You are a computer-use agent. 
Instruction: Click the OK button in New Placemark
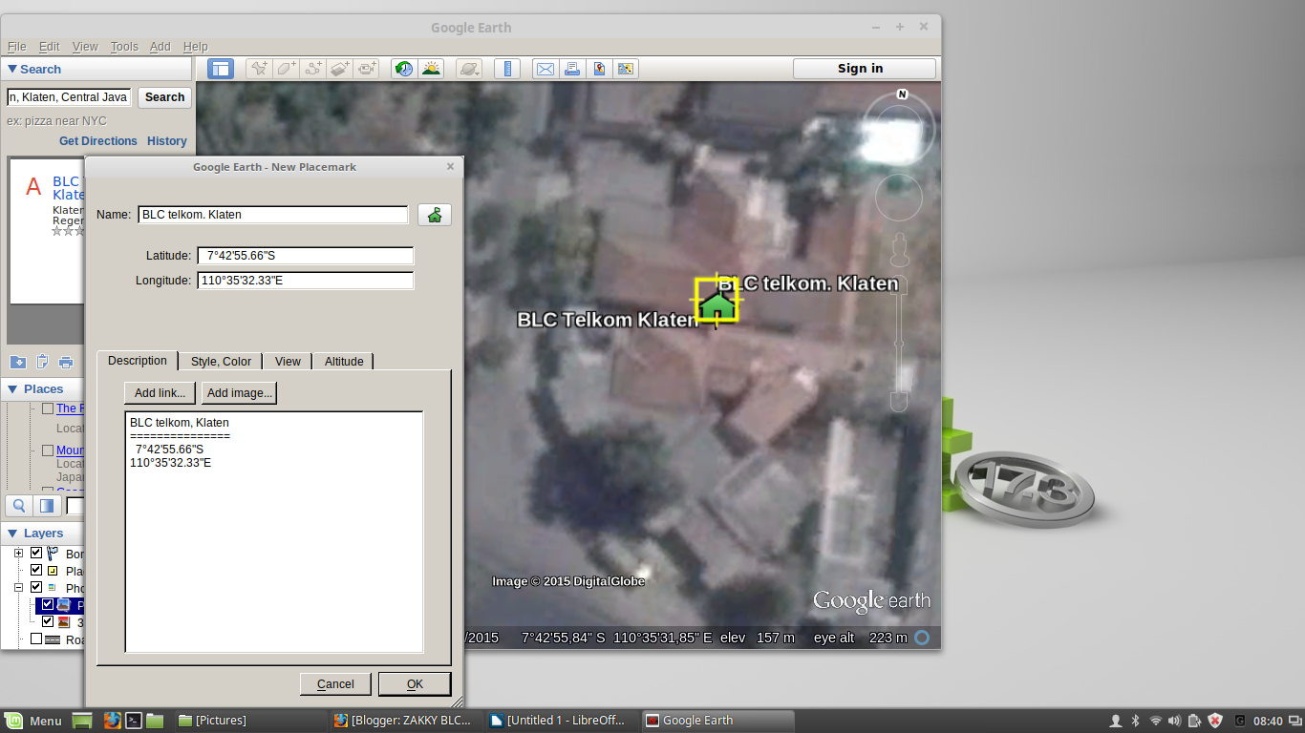tap(415, 684)
